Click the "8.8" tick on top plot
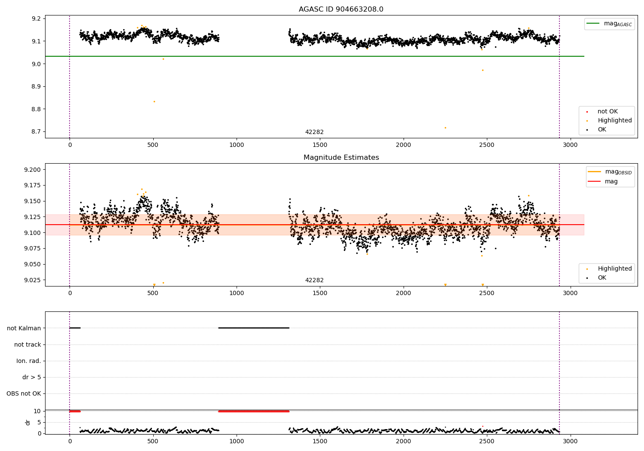The width and height of the screenshot is (644, 451). pos(36,110)
